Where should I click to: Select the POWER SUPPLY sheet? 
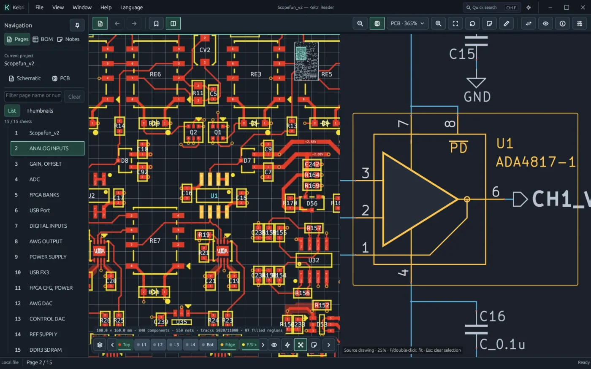pyautogui.click(x=48, y=257)
